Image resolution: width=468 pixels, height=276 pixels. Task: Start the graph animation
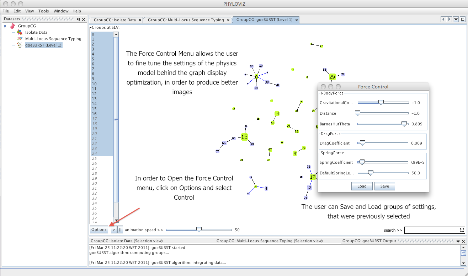point(114,230)
